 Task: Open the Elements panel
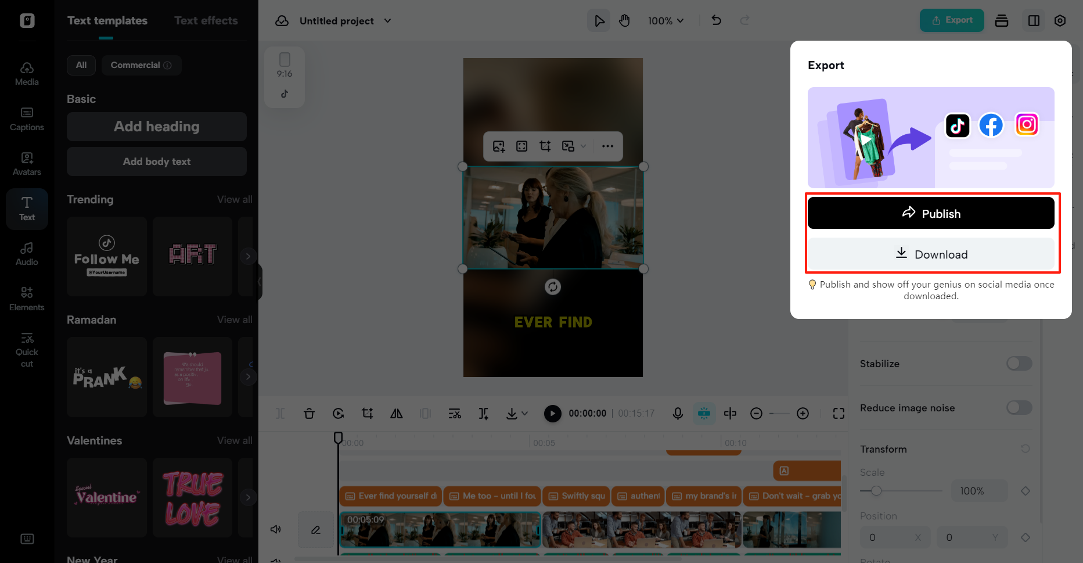point(27,297)
